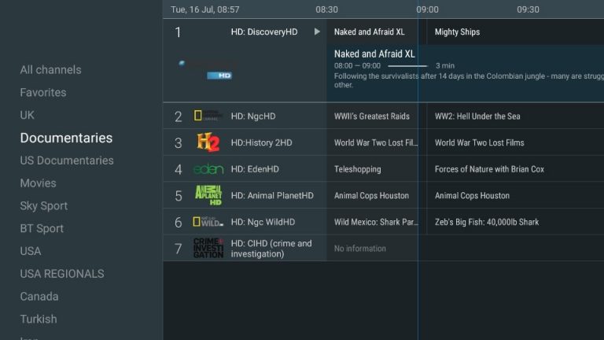
Task: Select channel HD: Animal PlanetHD
Action: (272, 195)
